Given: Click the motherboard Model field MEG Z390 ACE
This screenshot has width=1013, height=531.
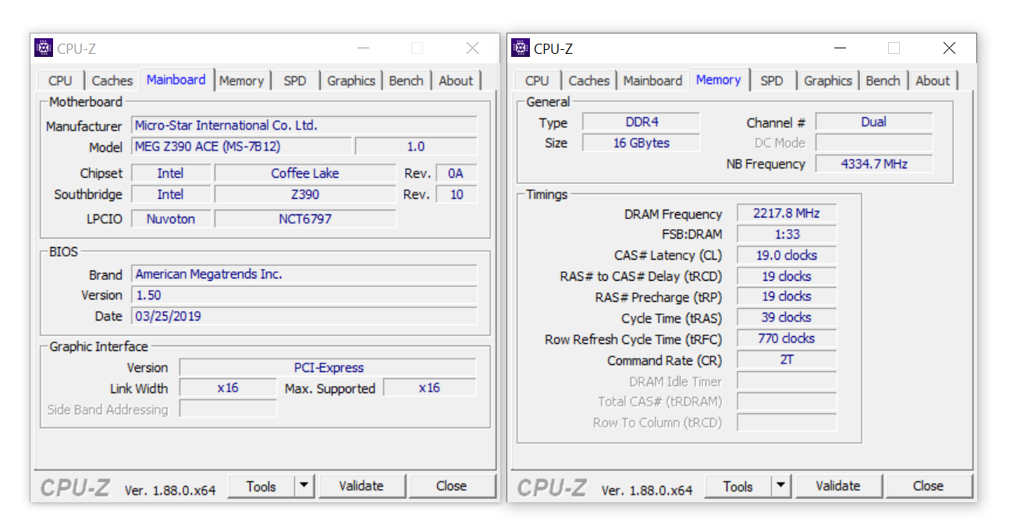Looking at the screenshot, I should pos(242,147).
